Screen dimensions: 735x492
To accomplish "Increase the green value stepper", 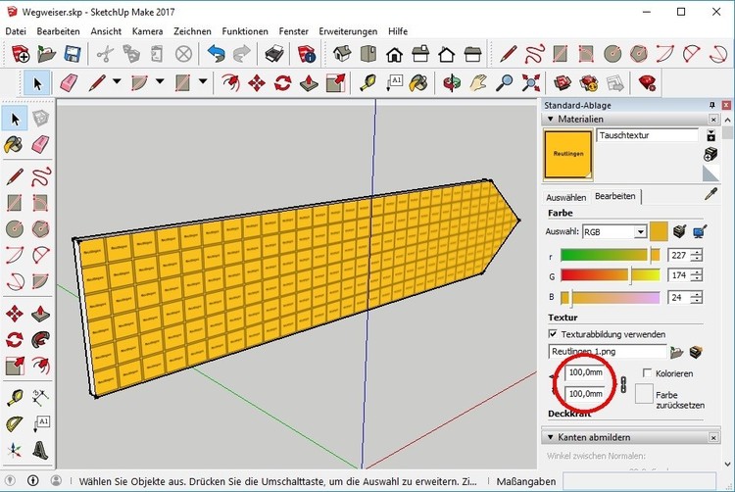I will pos(698,272).
